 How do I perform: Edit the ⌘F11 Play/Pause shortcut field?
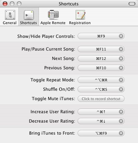point(101,49)
